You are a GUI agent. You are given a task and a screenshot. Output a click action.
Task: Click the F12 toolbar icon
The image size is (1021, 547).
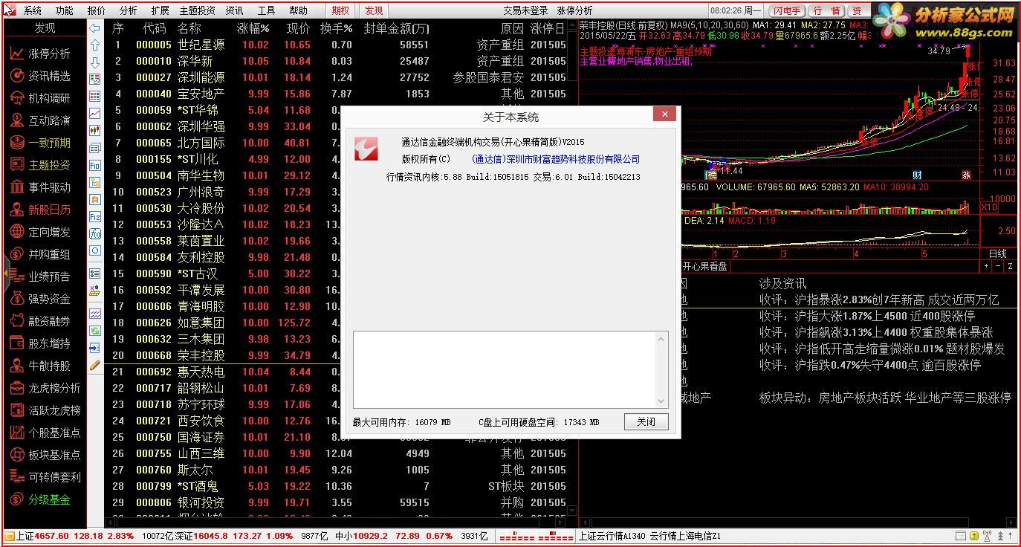coord(94,216)
